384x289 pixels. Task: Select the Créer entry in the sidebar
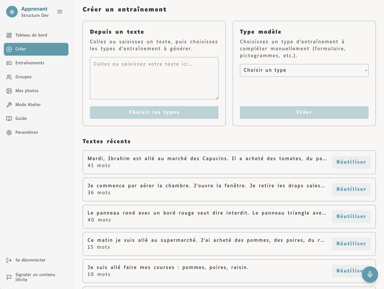(x=36, y=49)
